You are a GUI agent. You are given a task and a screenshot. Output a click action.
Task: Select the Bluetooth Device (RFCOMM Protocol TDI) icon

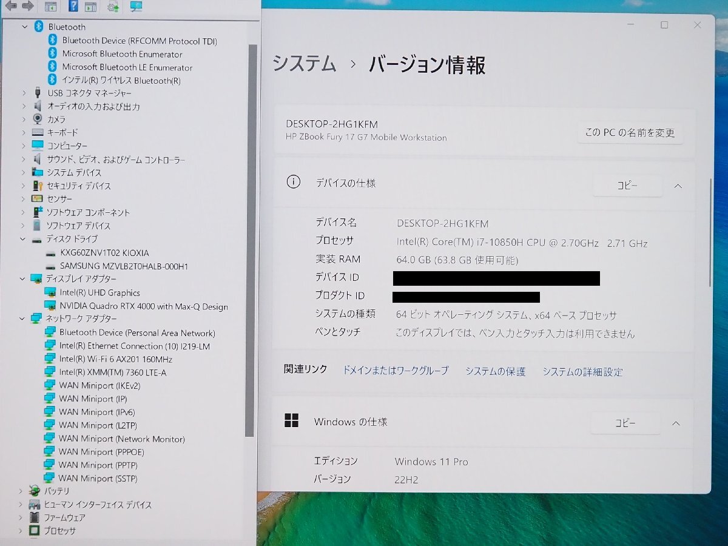pyautogui.click(x=52, y=41)
